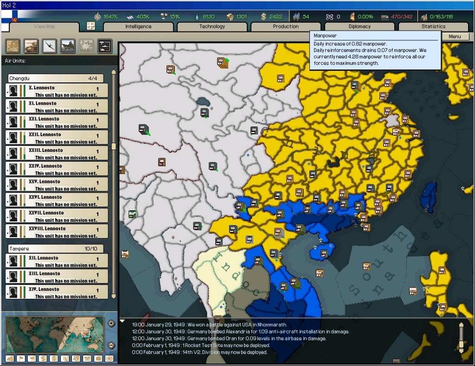Zoom out with the minimap minus button
Viewport: 475px width, 366px height.
(x=111, y=345)
